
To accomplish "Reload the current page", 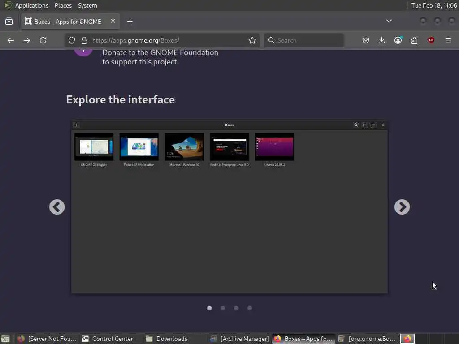I will [x=43, y=40].
